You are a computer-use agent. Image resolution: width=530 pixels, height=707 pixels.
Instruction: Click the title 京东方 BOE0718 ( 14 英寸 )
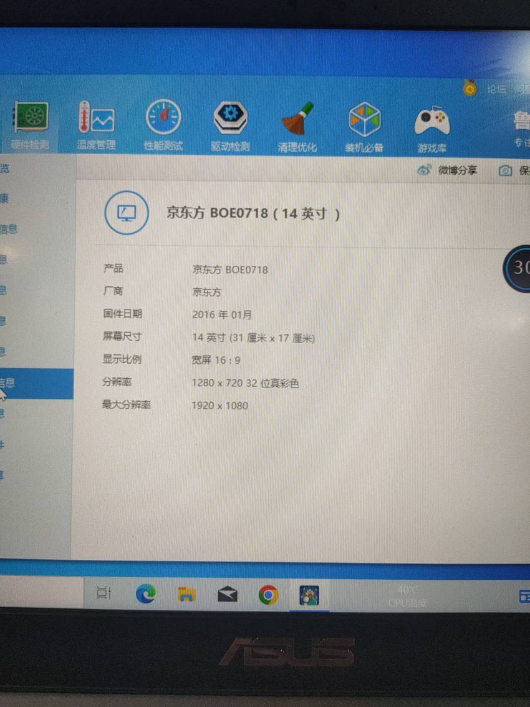253,213
